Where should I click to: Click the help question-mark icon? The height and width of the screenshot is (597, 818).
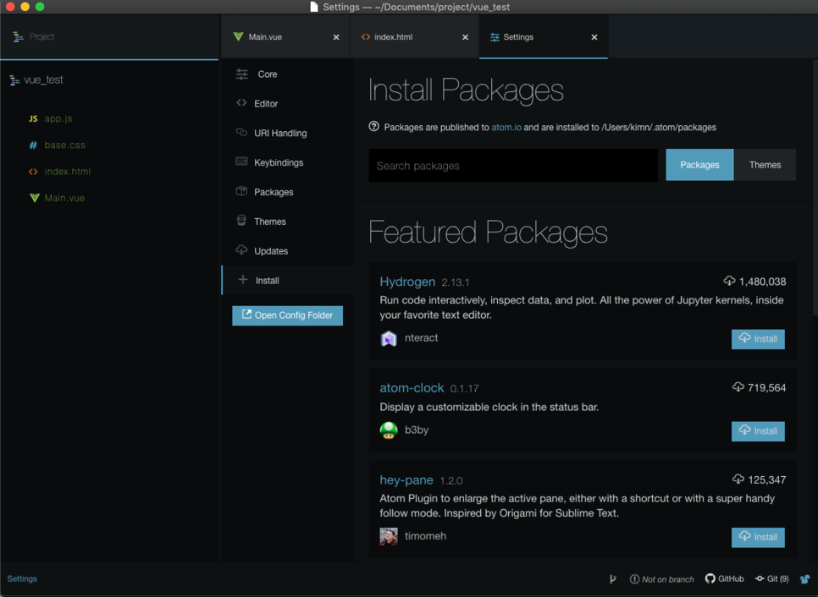[x=373, y=127]
